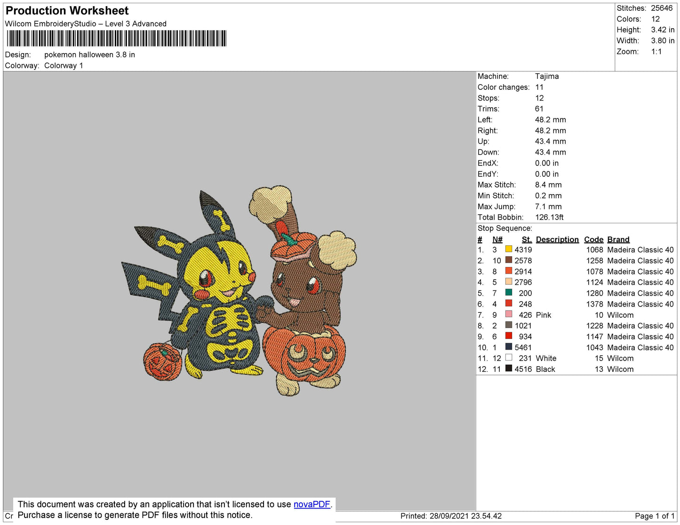The image size is (680, 525).
Task: Click the Min Stitch value 0.2 mm
Action: (x=548, y=196)
